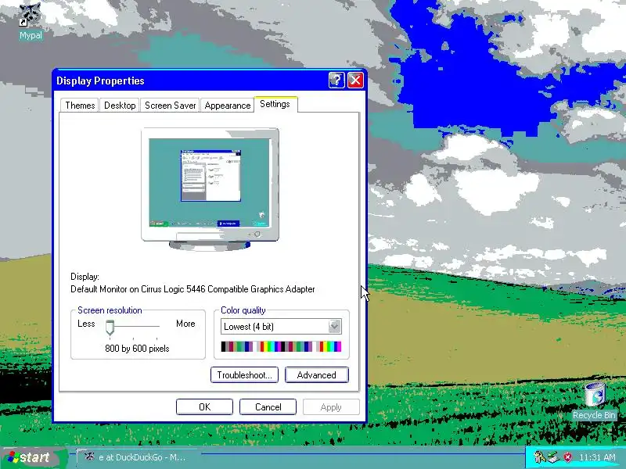Select the Settings tab

pyautogui.click(x=275, y=104)
